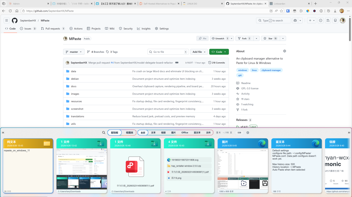Open the master branch dropdown
Screen dimensions: 352x197
pos(74,52)
